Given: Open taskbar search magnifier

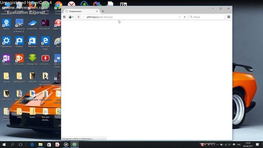Looking at the screenshot, I should point(12,144).
